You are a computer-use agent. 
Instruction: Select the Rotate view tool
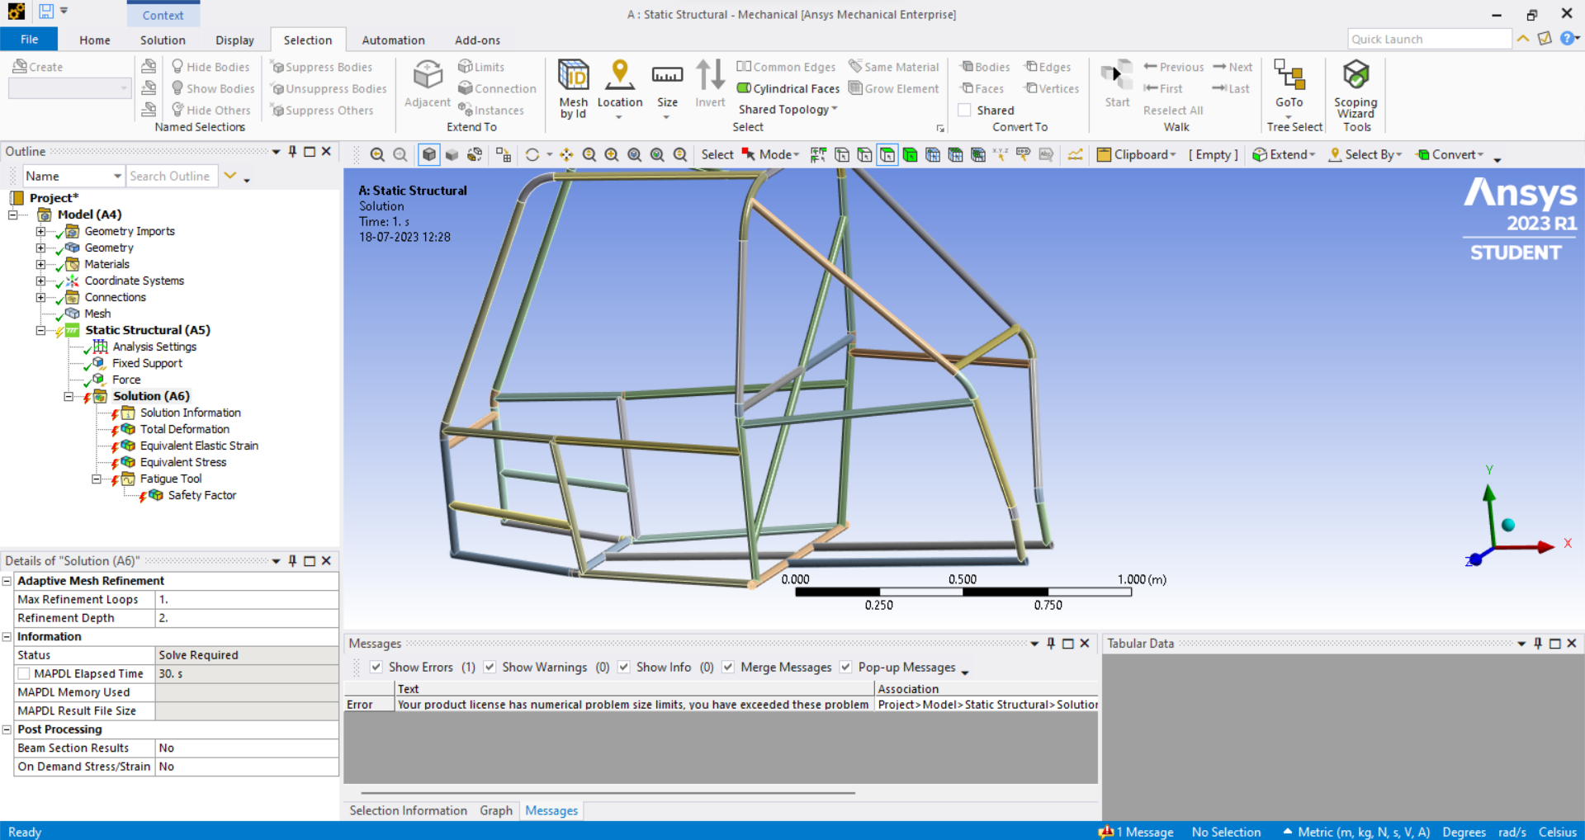[x=532, y=155]
